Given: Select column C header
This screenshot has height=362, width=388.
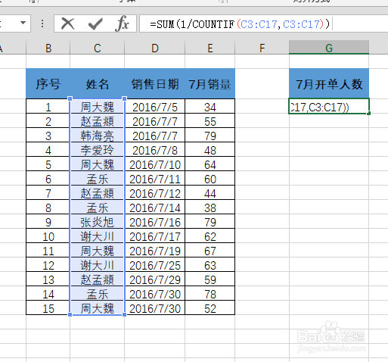Looking at the screenshot, I should coord(98,48).
